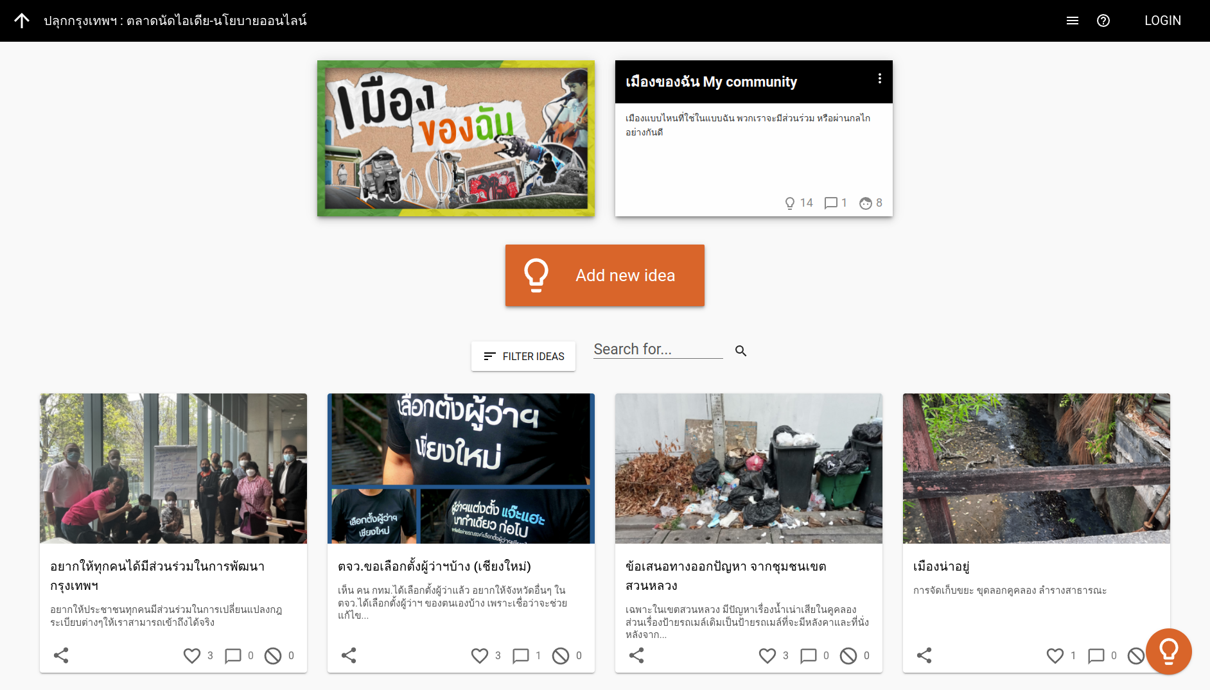Share the Suan Luang garbage problem idea
The height and width of the screenshot is (690, 1210).
coord(636,655)
